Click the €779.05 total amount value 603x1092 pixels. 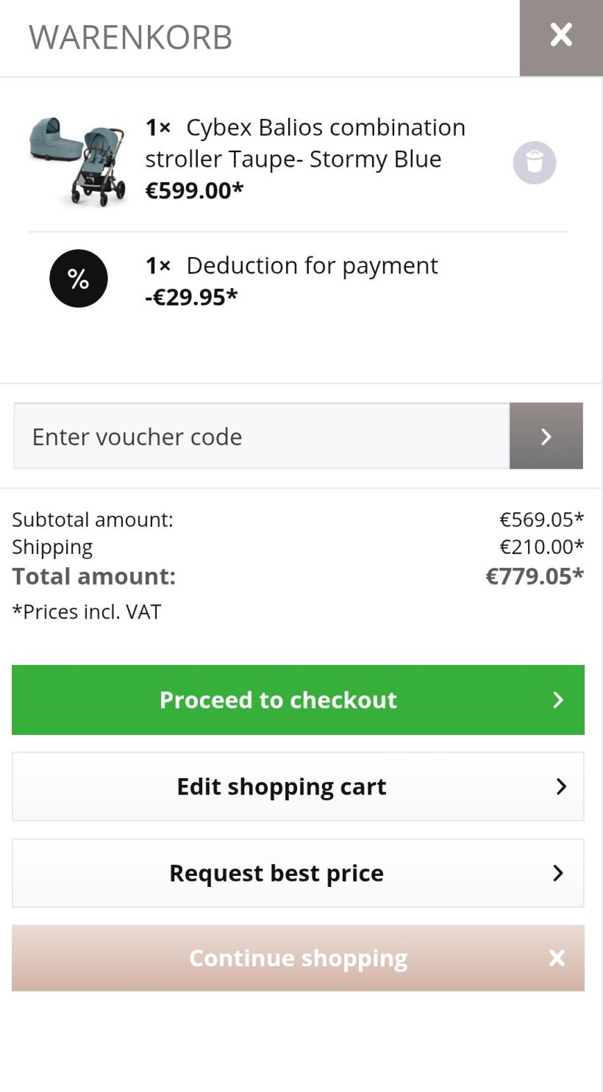tap(534, 576)
